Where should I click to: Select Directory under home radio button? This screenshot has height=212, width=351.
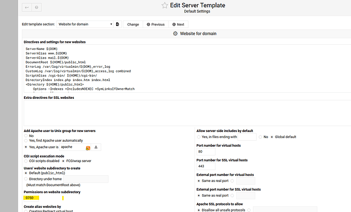25,179
